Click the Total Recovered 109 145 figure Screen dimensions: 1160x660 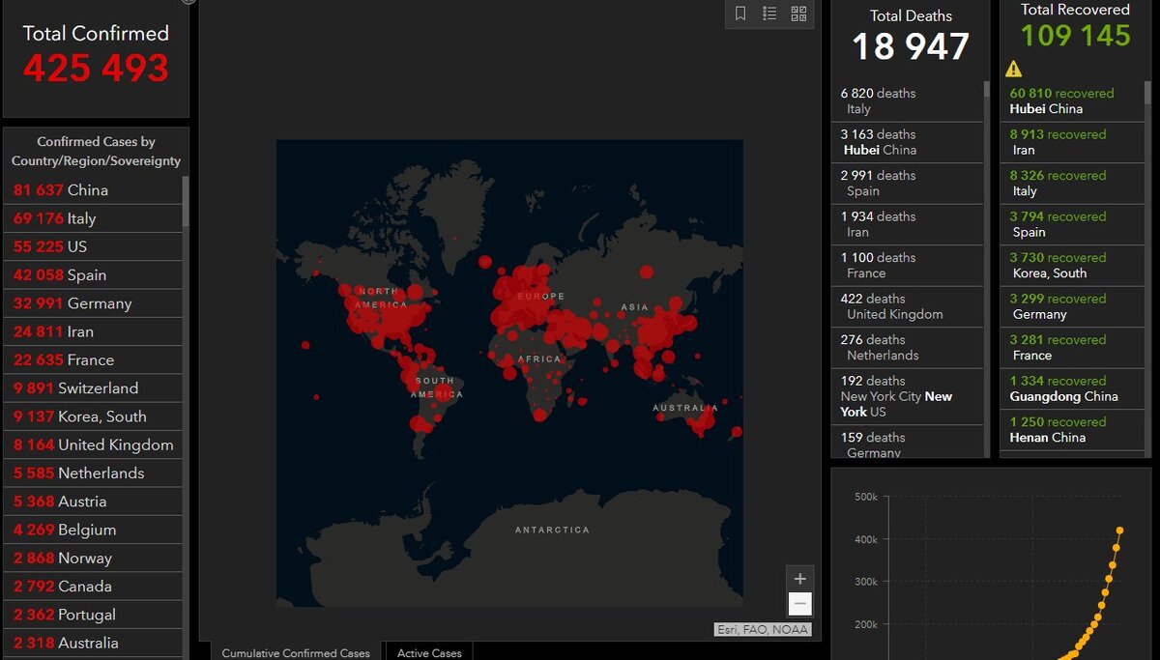pos(1075,36)
